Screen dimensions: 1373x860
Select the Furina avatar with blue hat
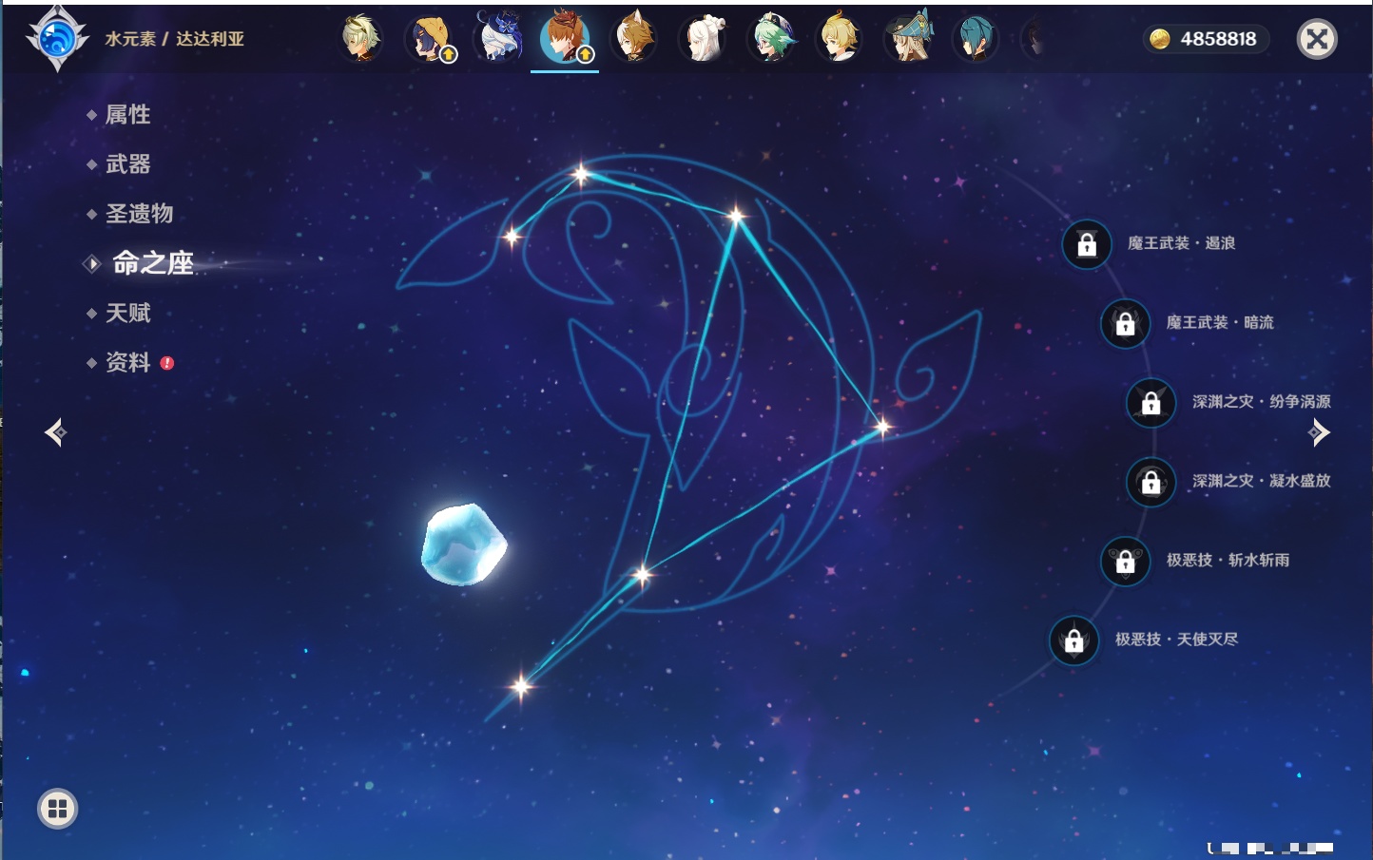click(x=499, y=37)
